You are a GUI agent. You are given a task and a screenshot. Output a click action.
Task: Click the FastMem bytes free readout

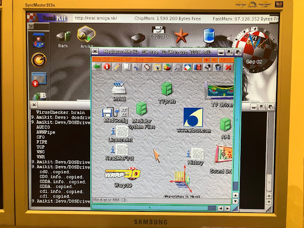coord(245,19)
